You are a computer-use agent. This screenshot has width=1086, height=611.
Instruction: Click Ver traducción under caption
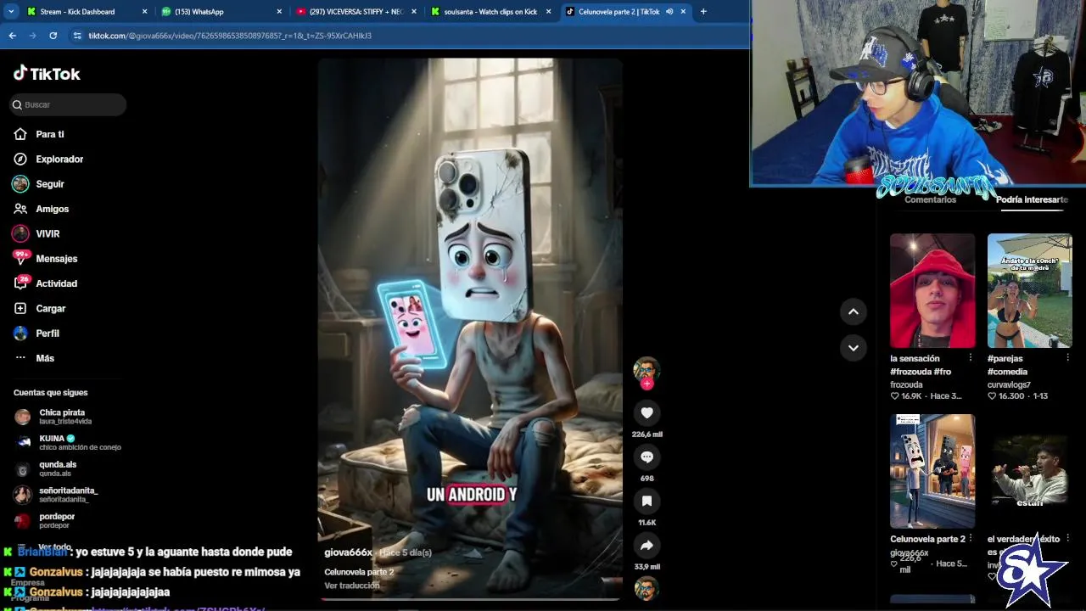[x=352, y=586]
